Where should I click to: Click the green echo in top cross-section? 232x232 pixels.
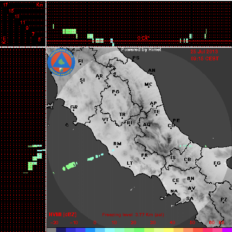[x=69, y=31]
